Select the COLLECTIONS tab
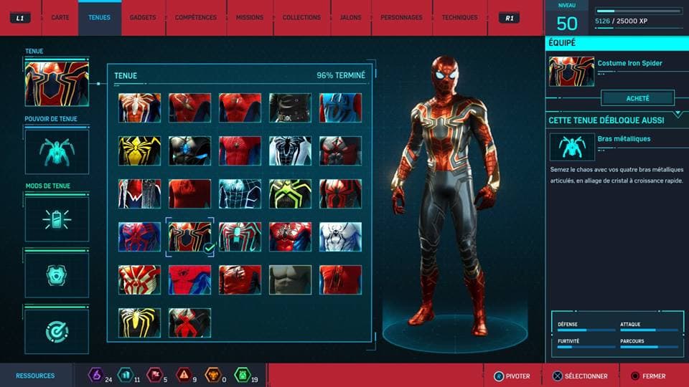 tap(301, 17)
